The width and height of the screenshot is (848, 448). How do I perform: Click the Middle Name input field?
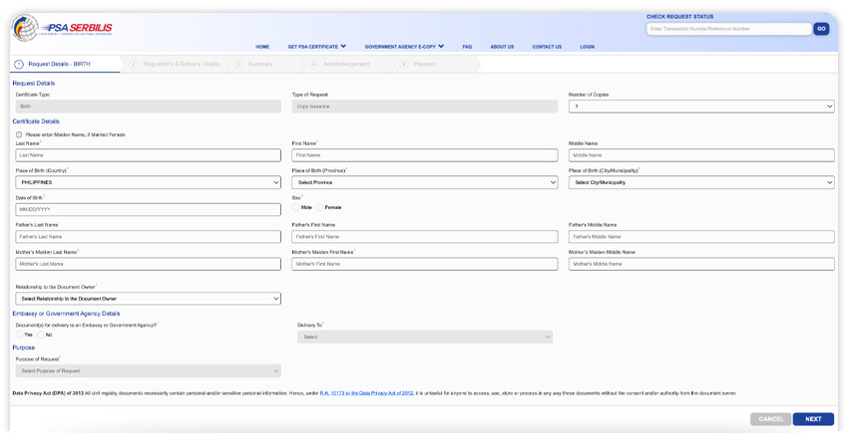[701, 155]
